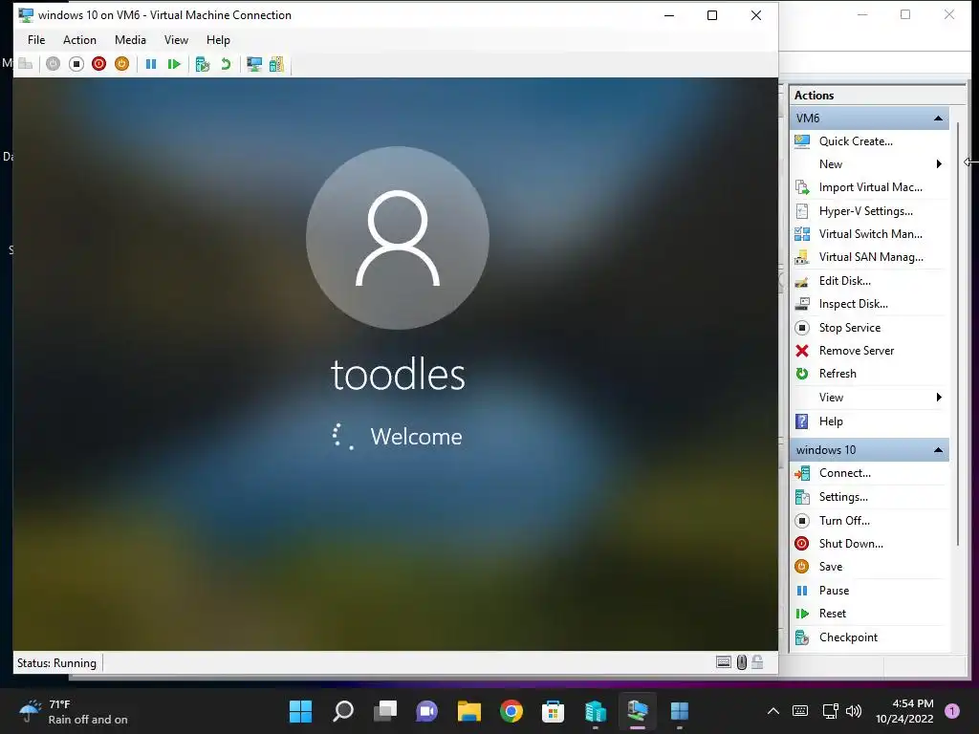The image size is (979, 734).
Task: Click Reset in Actions pane
Action: pyautogui.click(x=833, y=614)
